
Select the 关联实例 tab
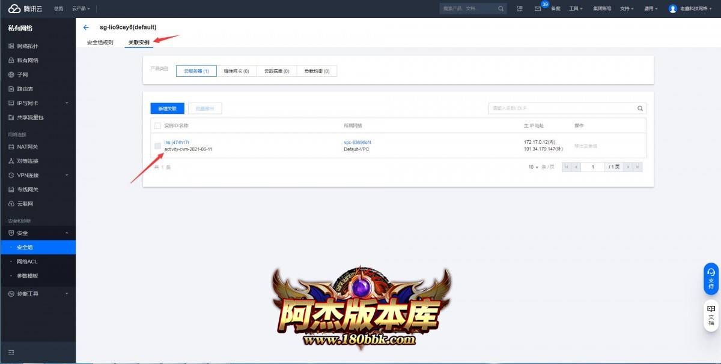click(x=139, y=43)
